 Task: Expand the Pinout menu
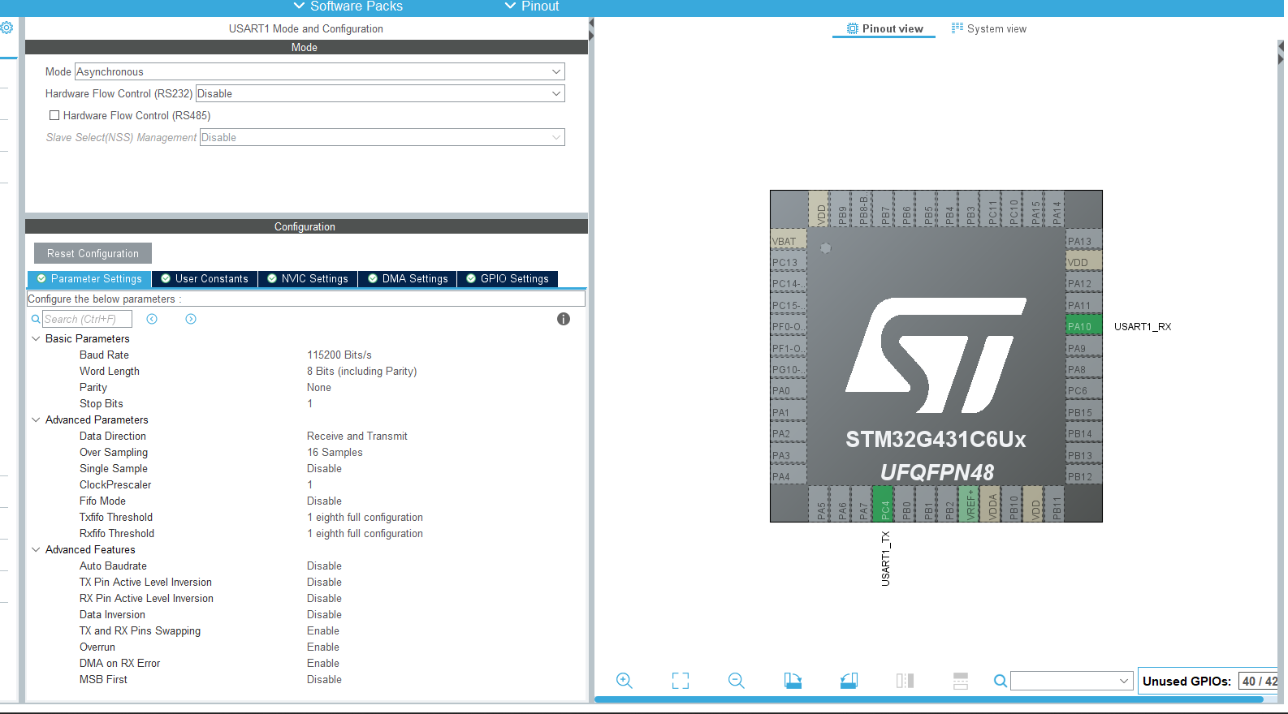[x=532, y=6]
